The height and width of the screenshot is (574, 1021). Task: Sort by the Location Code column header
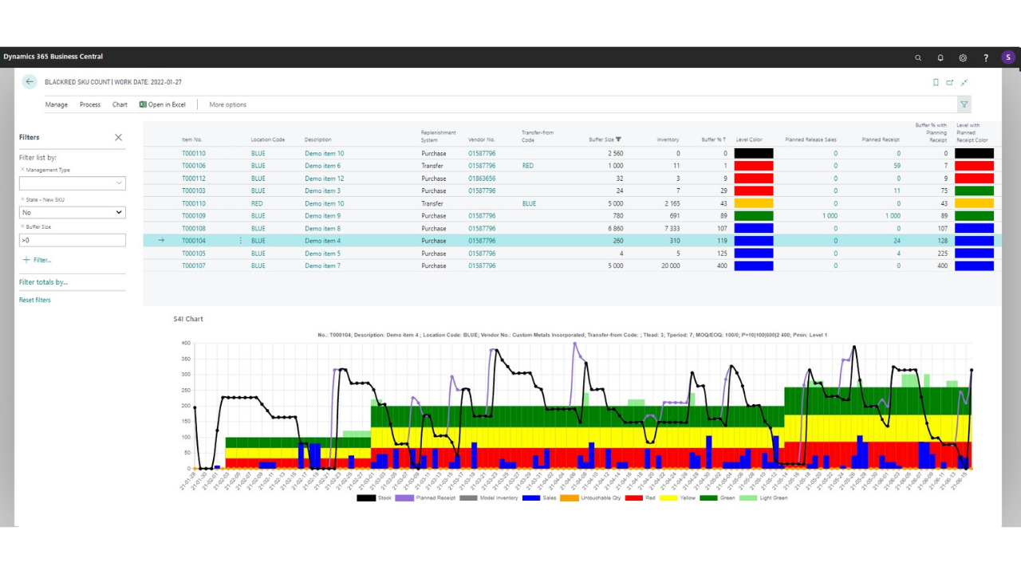pos(268,140)
